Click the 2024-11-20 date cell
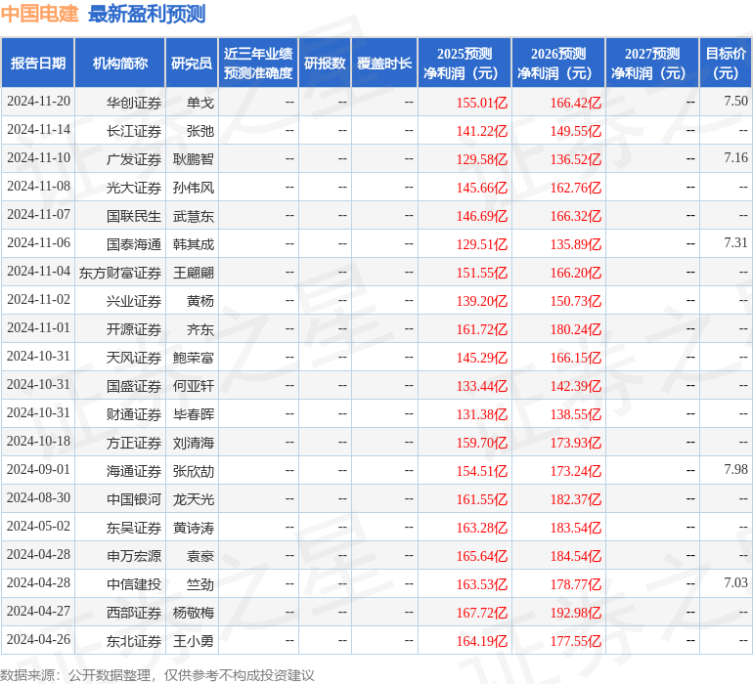The height and width of the screenshot is (684, 753). (38, 102)
